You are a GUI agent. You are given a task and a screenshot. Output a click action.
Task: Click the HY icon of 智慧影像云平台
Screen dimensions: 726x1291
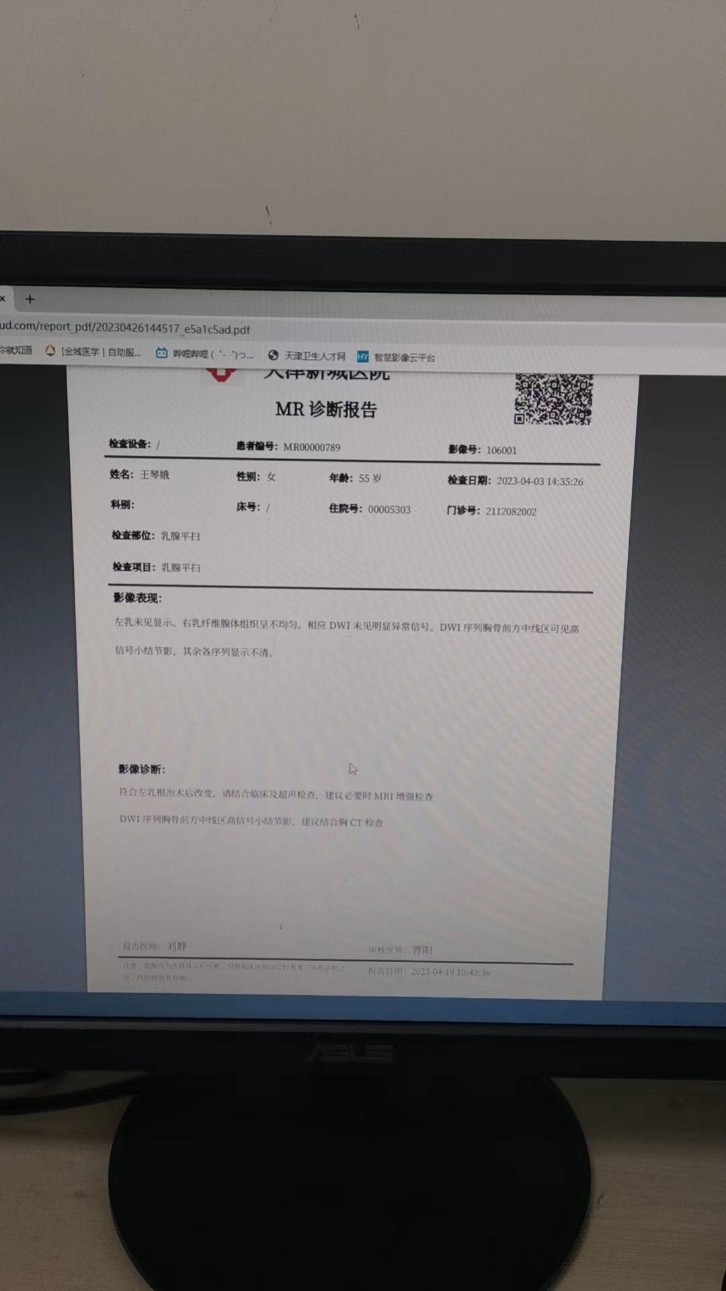(362, 356)
